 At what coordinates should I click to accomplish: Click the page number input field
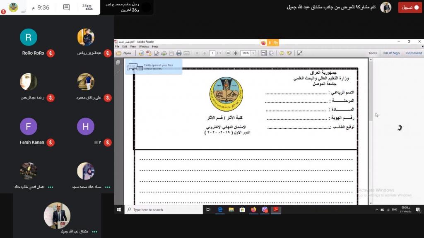click(x=212, y=53)
